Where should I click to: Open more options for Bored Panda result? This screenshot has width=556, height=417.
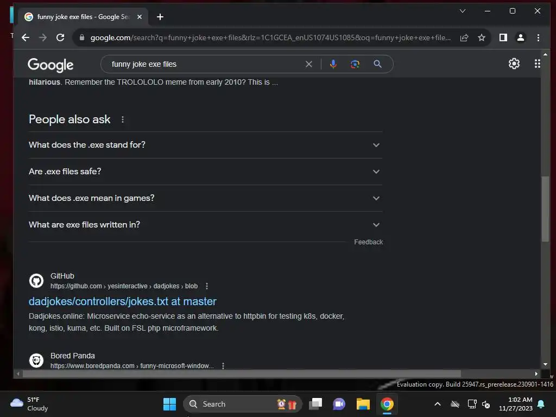(x=223, y=366)
